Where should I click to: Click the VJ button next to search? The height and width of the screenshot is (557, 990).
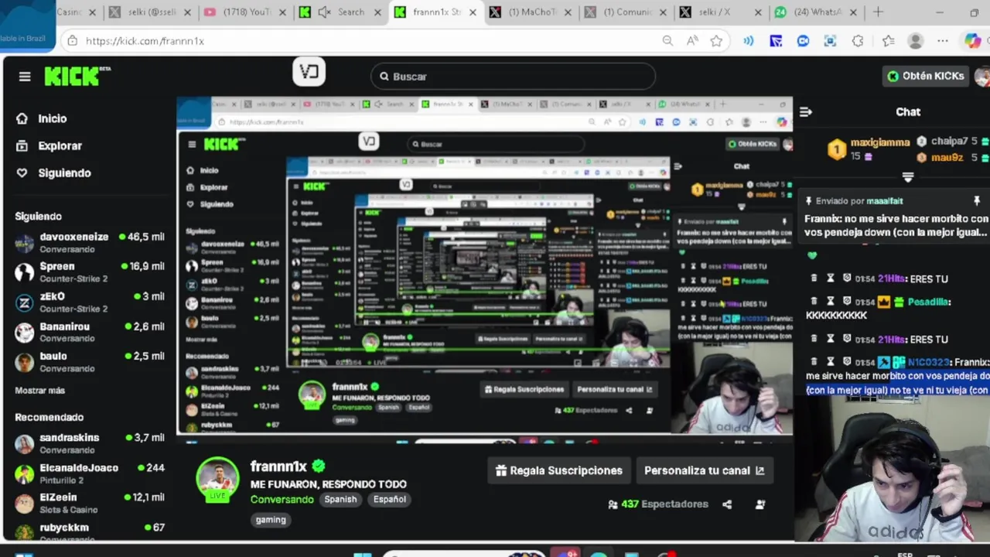[309, 72]
